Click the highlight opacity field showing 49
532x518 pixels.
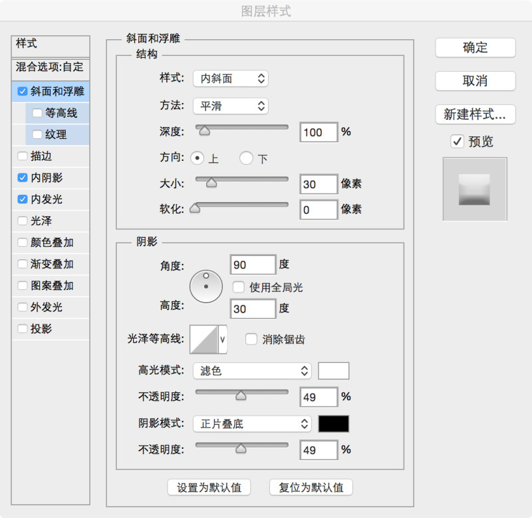[319, 397]
